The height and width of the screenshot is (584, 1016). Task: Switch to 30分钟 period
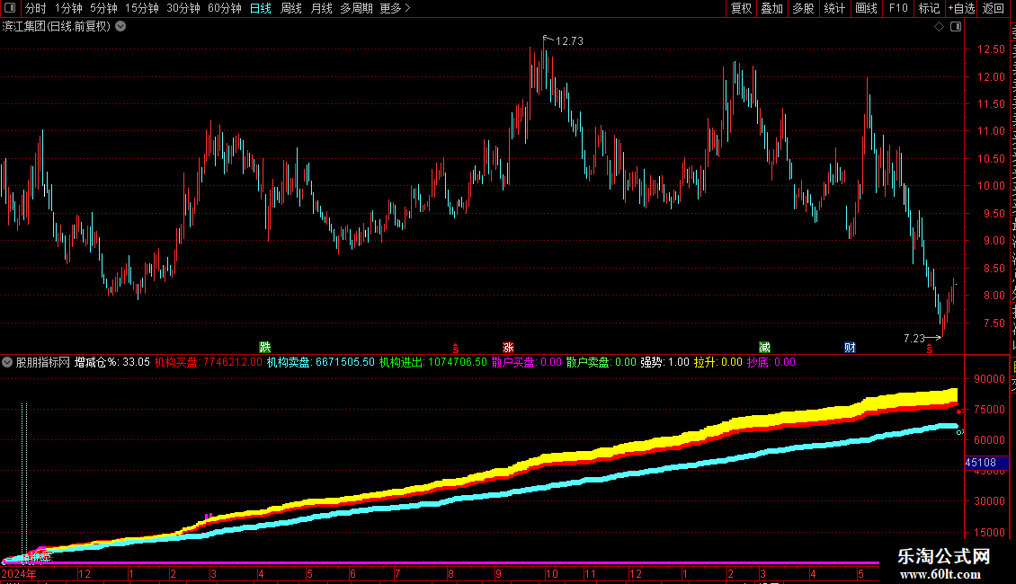[183, 8]
